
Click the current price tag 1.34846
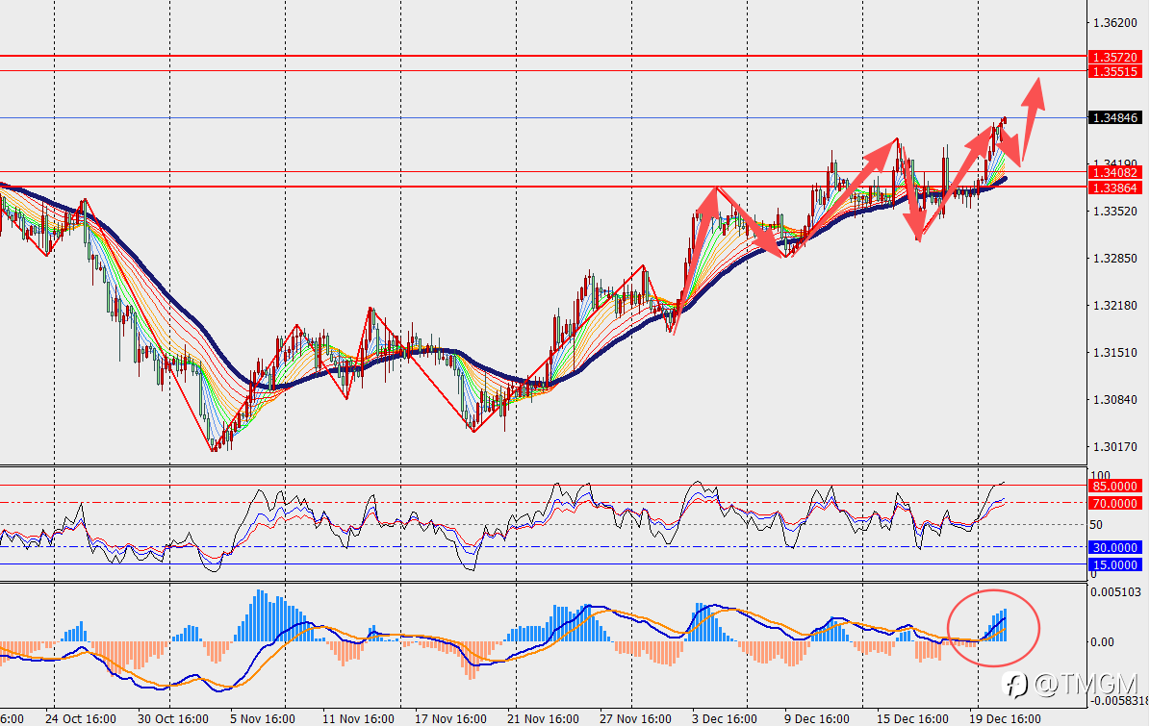tap(1114, 118)
